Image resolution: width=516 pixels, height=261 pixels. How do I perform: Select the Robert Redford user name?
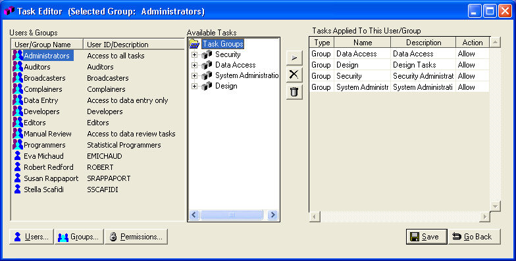click(49, 167)
